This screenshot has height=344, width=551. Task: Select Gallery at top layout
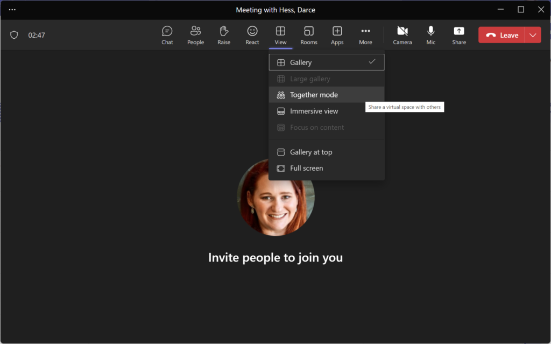(327, 152)
